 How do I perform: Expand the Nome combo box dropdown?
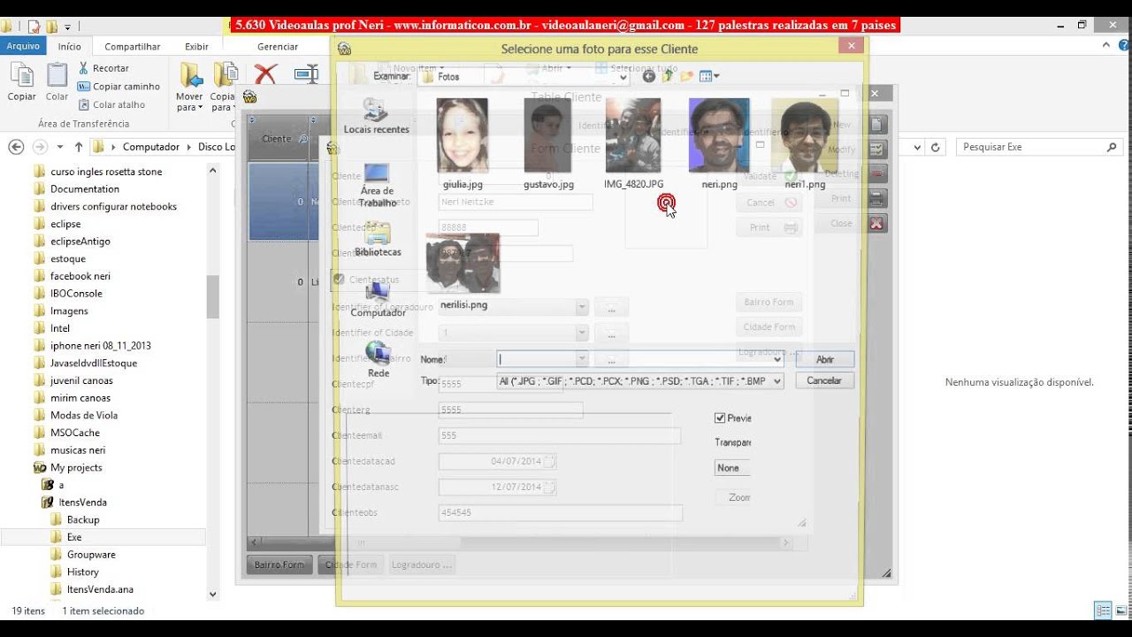(x=777, y=359)
